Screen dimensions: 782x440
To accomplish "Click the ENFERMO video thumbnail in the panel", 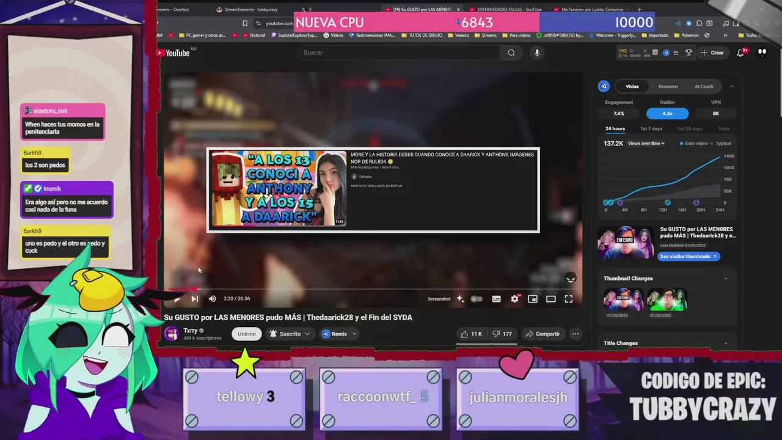I will tap(626, 242).
